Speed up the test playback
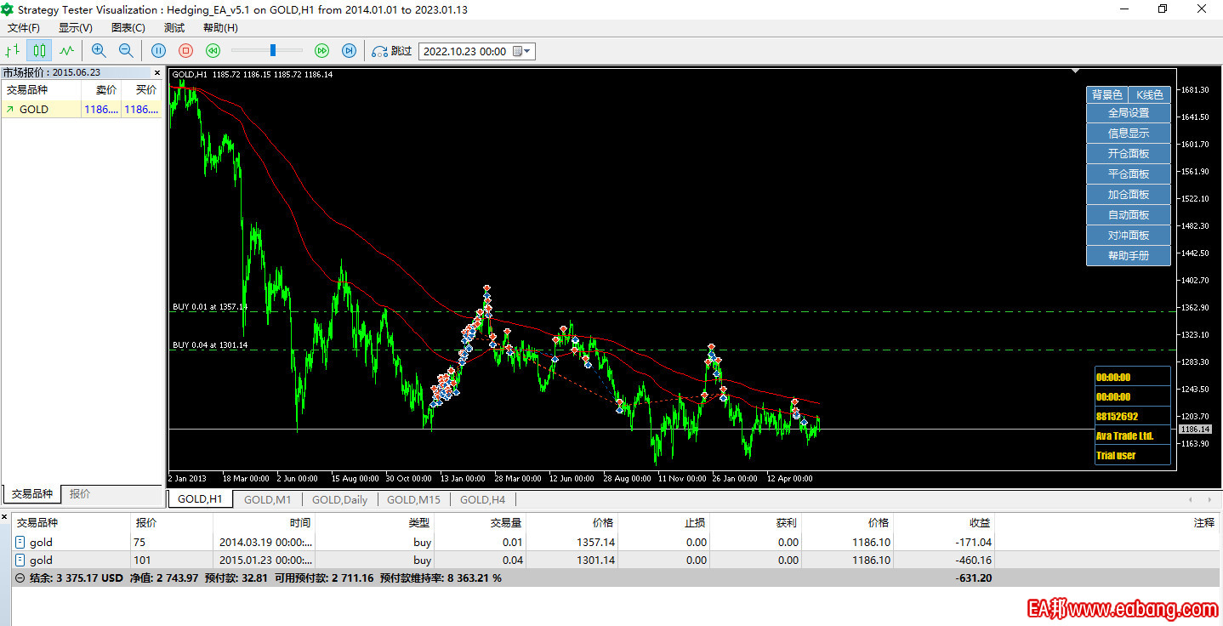 pos(321,51)
